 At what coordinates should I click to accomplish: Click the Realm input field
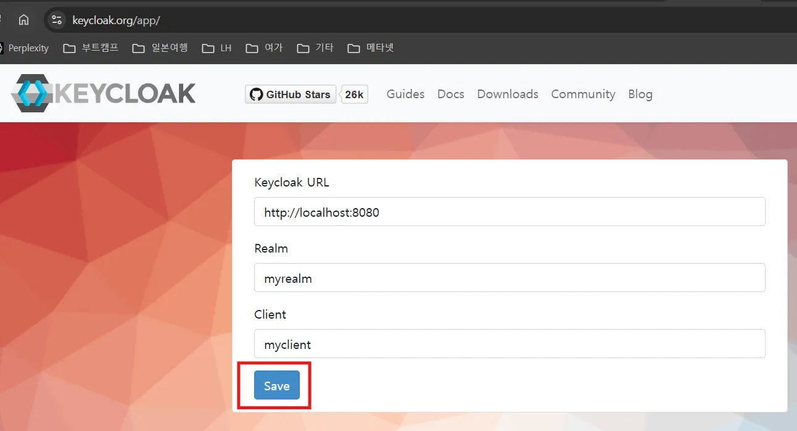(510, 278)
